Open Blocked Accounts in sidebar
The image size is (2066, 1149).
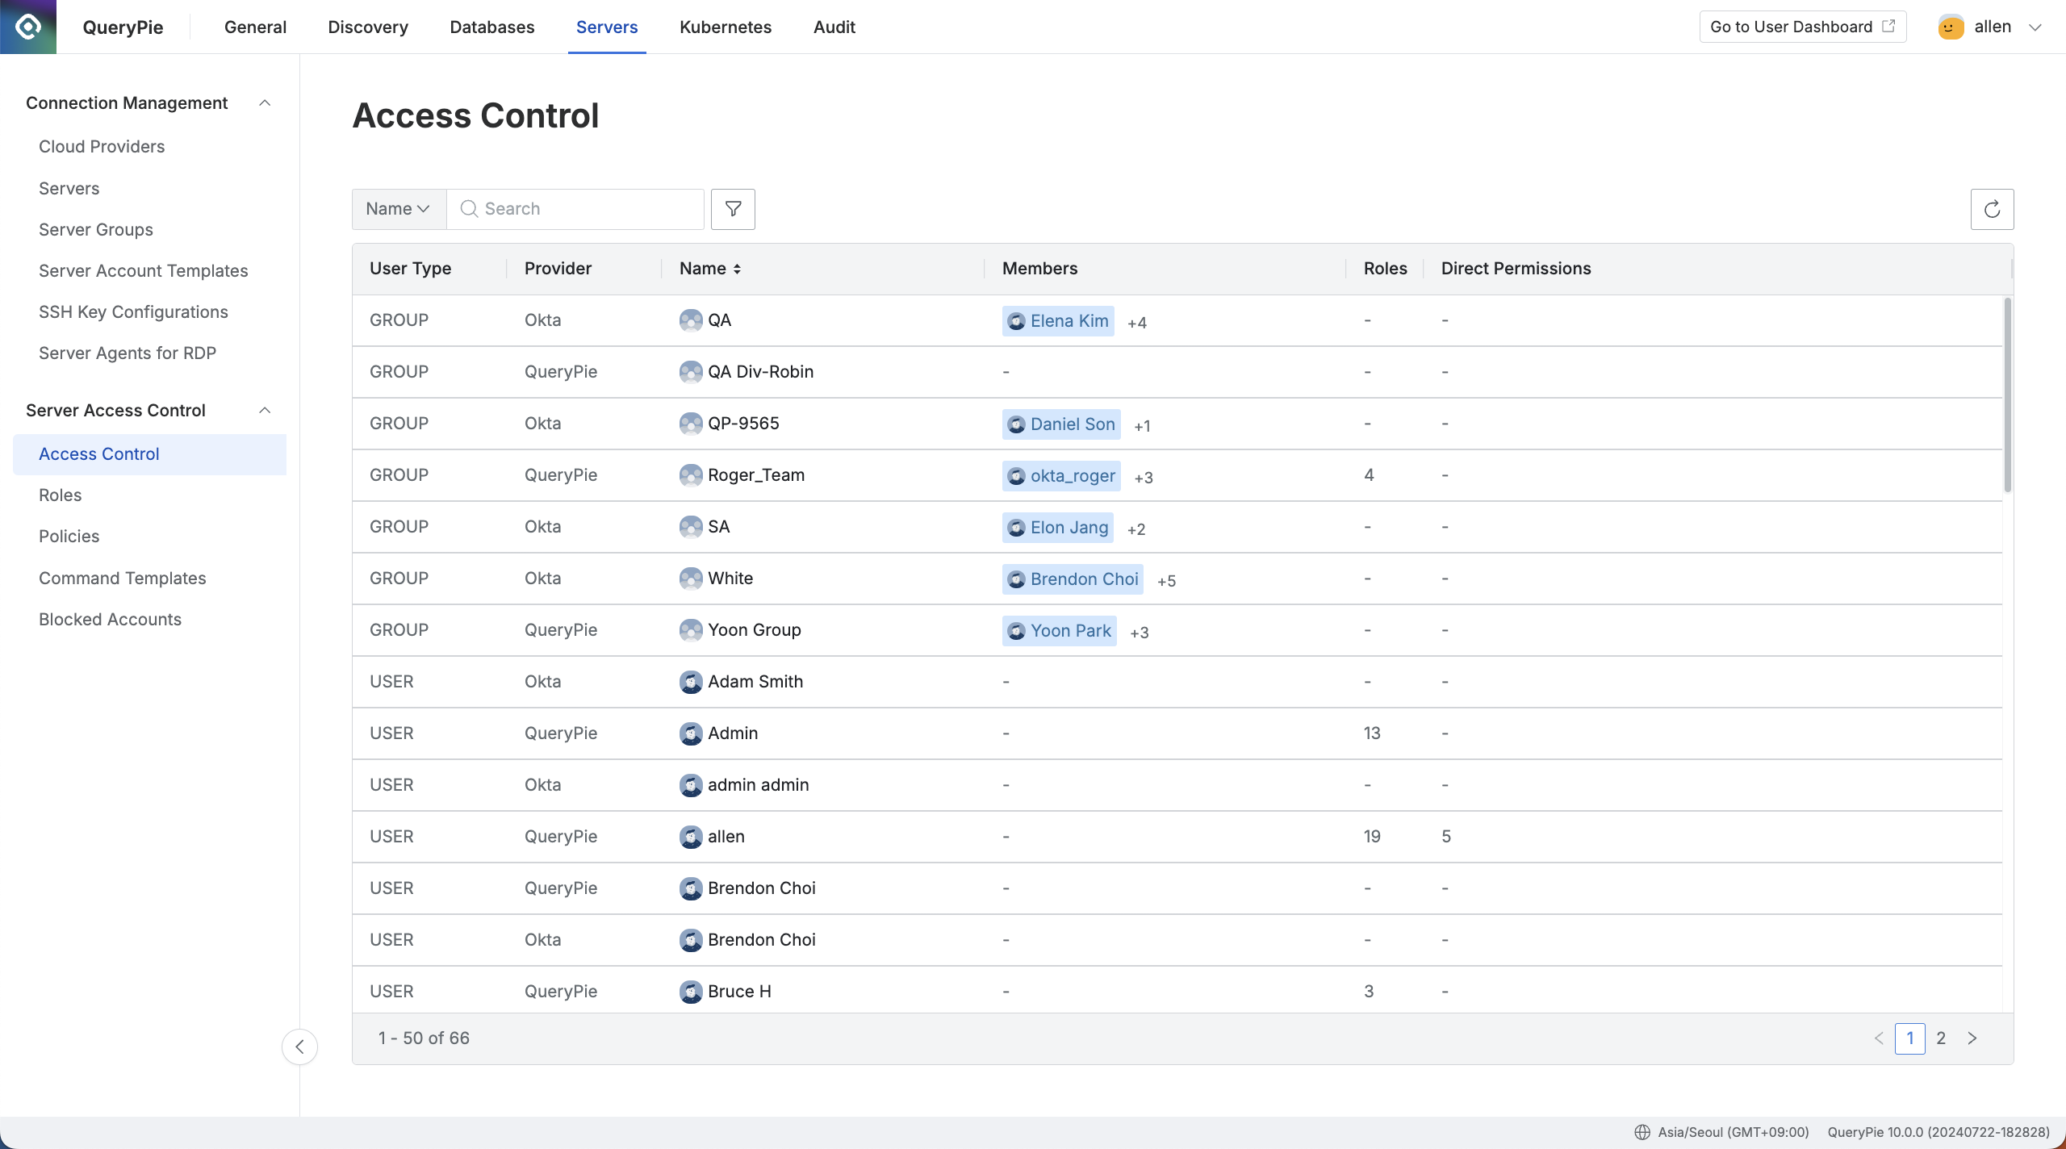(111, 620)
